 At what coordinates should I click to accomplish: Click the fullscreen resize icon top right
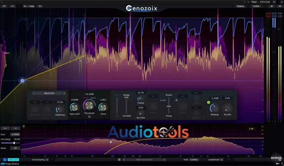[280, 6]
